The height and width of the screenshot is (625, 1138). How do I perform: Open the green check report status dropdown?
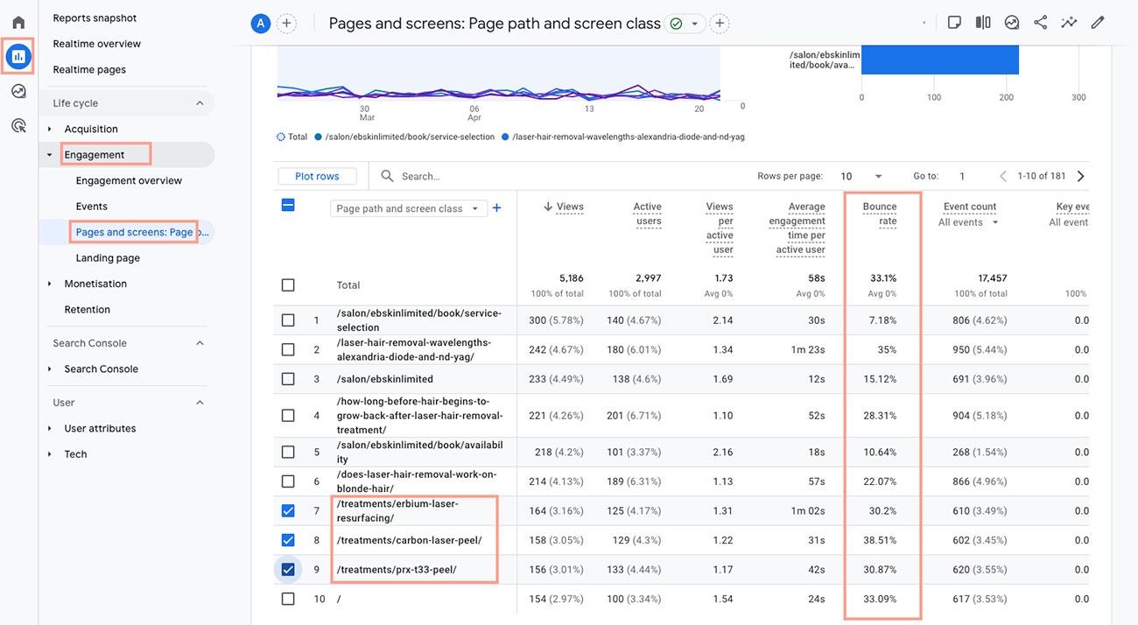[685, 24]
